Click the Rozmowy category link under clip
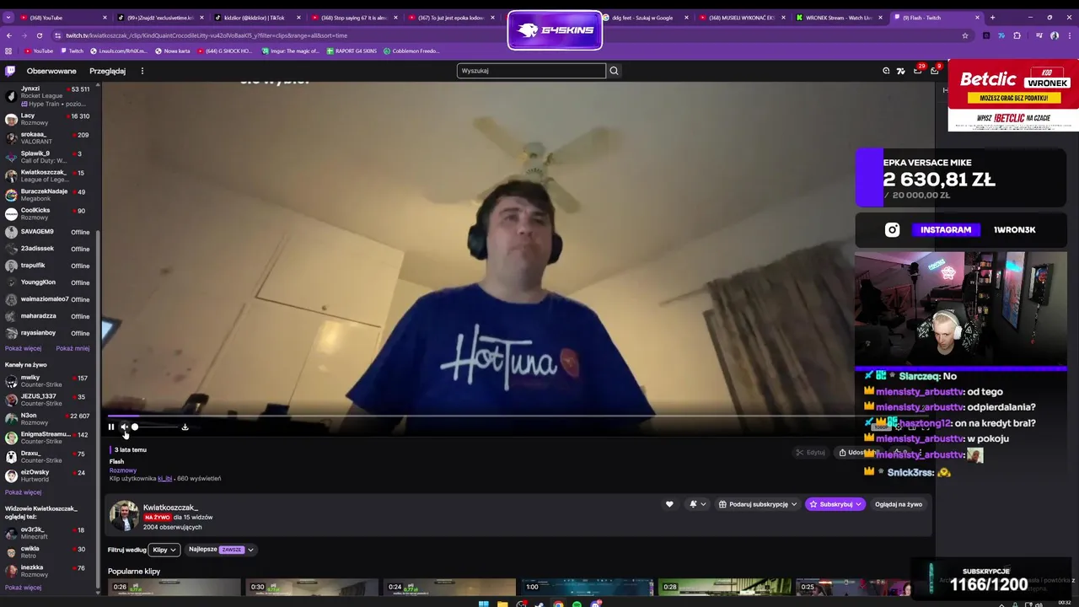Screen dimensions: 1079x607 point(123,470)
